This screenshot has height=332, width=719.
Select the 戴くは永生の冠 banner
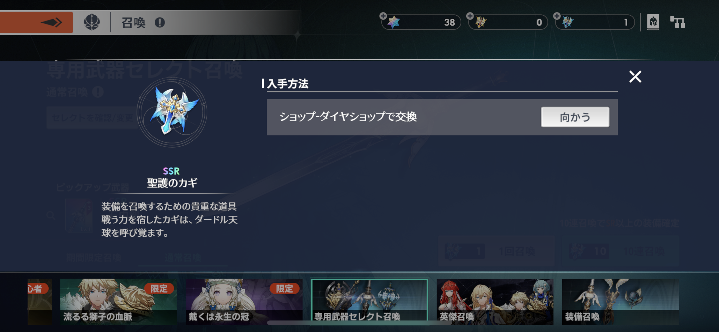click(x=244, y=302)
